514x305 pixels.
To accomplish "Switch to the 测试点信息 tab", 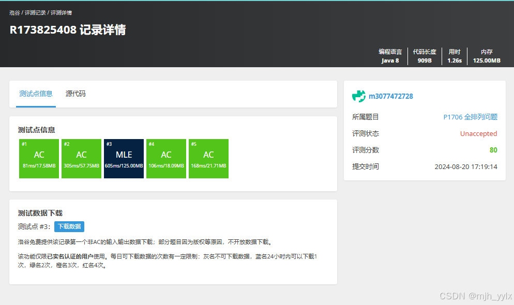I will (x=36, y=94).
